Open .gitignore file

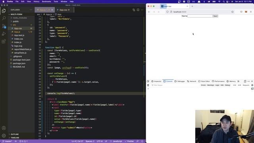click(x=17, y=56)
